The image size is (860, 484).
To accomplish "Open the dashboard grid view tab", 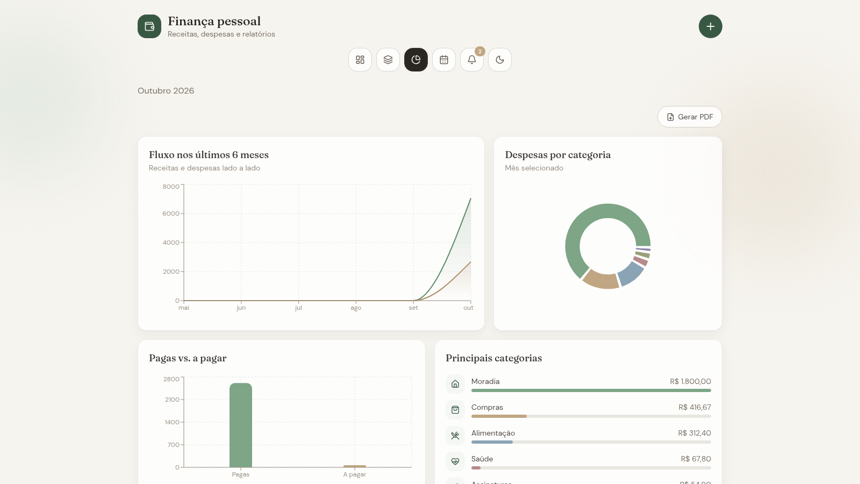I will pyautogui.click(x=360, y=60).
